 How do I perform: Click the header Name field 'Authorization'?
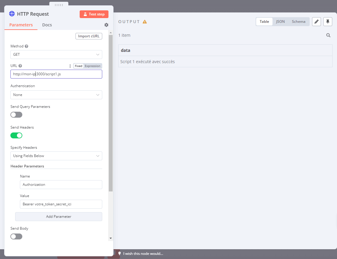tap(61, 185)
